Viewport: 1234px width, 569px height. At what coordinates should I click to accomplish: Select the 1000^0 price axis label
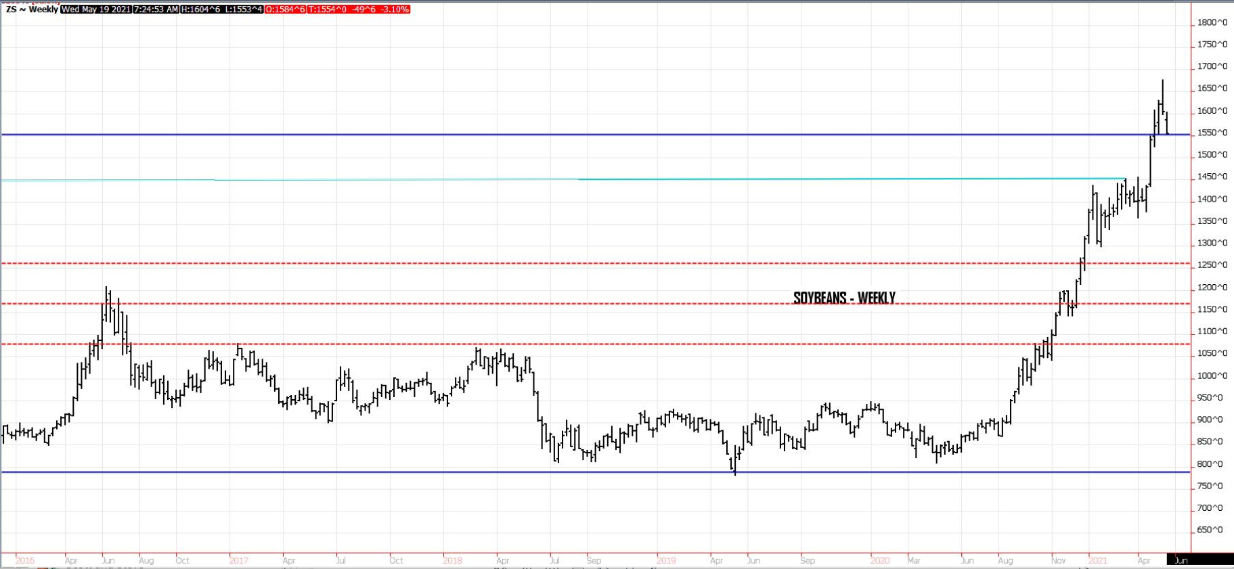tap(1212, 375)
